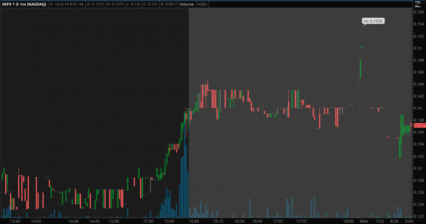Click the chart drawing icon in top-right corner
This screenshot has width=426, height=224.
click(x=418, y=5)
